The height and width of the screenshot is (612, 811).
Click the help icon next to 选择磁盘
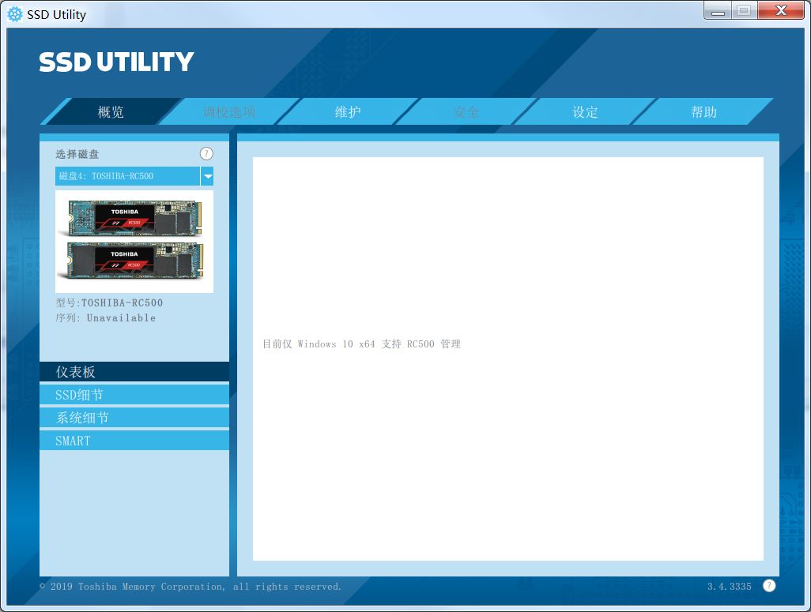[206, 153]
